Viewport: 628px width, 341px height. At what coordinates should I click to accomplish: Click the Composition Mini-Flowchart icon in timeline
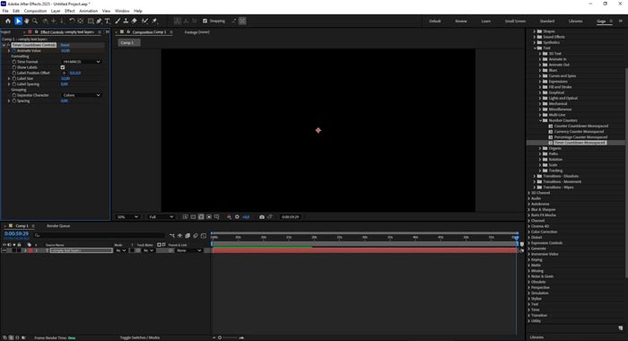[172, 236]
